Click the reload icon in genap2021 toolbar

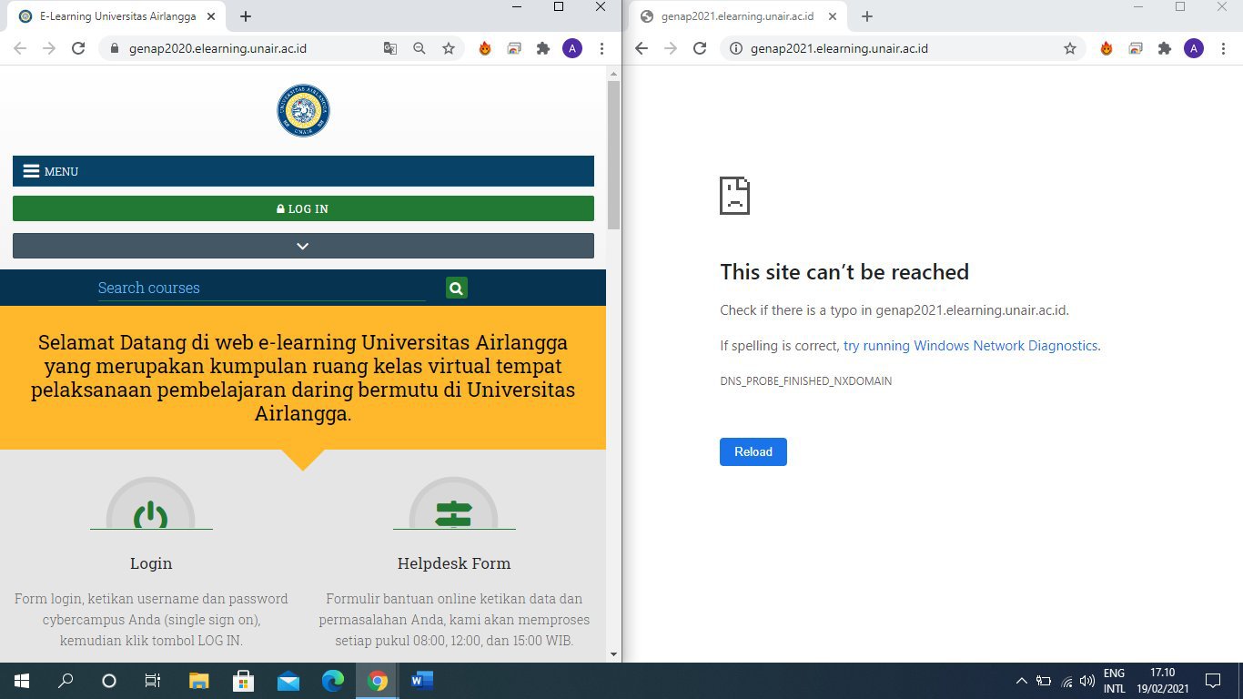[x=700, y=48]
